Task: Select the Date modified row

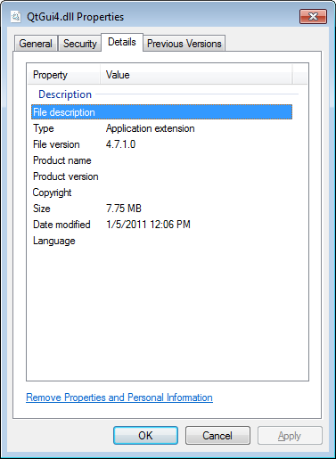Action: tap(161, 225)
